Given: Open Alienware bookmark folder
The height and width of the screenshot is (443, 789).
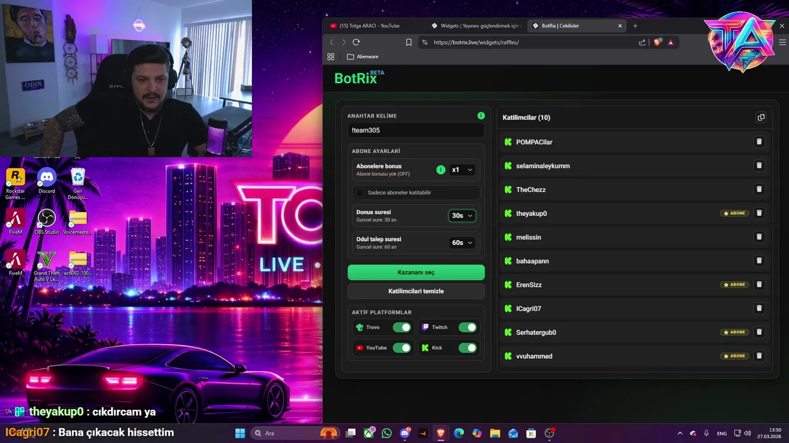Looking at the screenshot, I should pos(362,57).
